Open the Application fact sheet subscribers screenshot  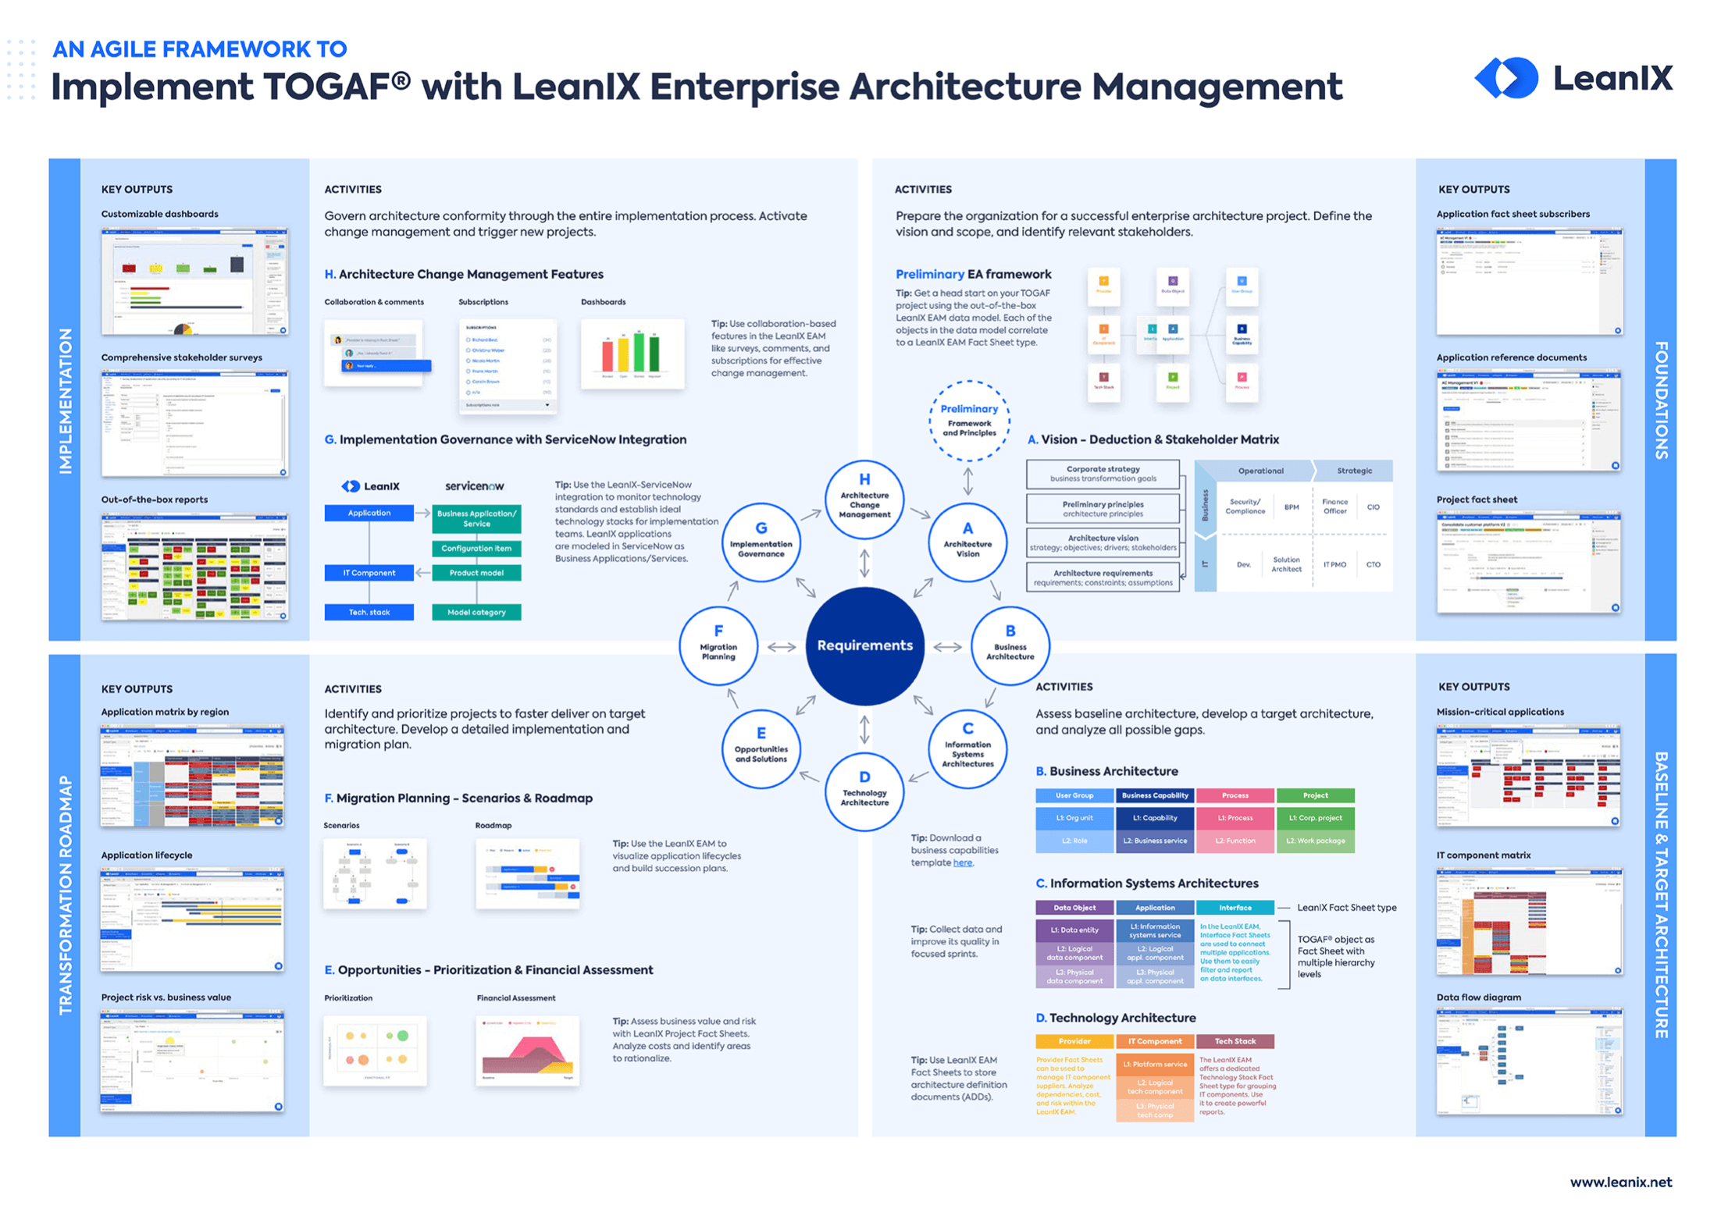point(1529,282)
